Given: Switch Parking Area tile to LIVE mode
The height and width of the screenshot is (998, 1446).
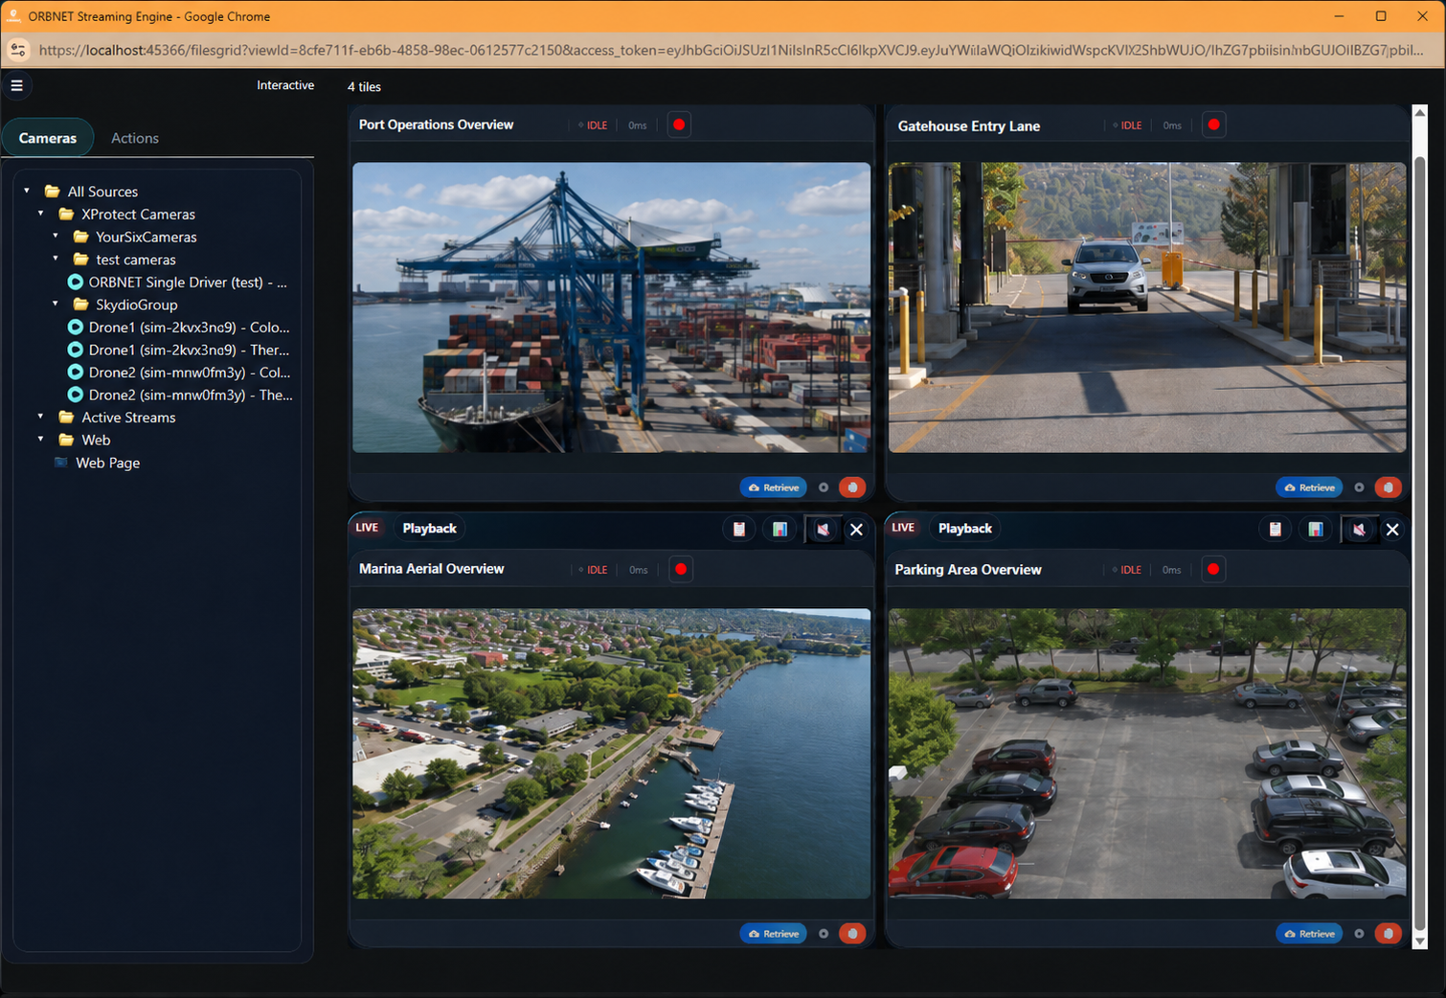Looking at the screenshot, I should coord(903,528).
